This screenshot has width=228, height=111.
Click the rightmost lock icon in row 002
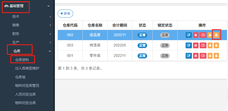point(216,35)
